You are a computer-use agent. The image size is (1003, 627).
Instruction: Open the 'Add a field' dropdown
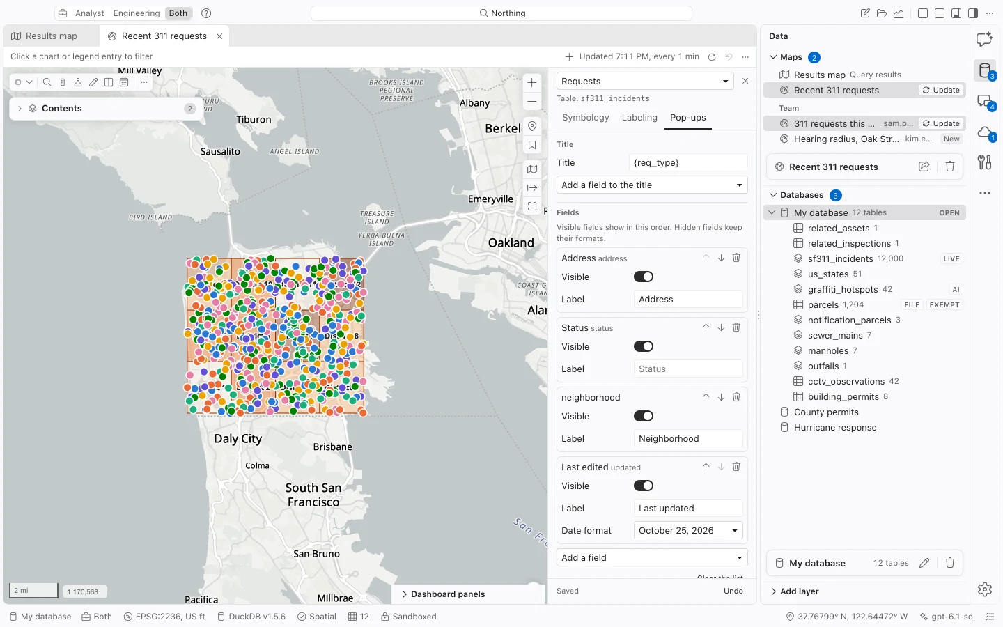pyautogui.click(x=652, y=558)
